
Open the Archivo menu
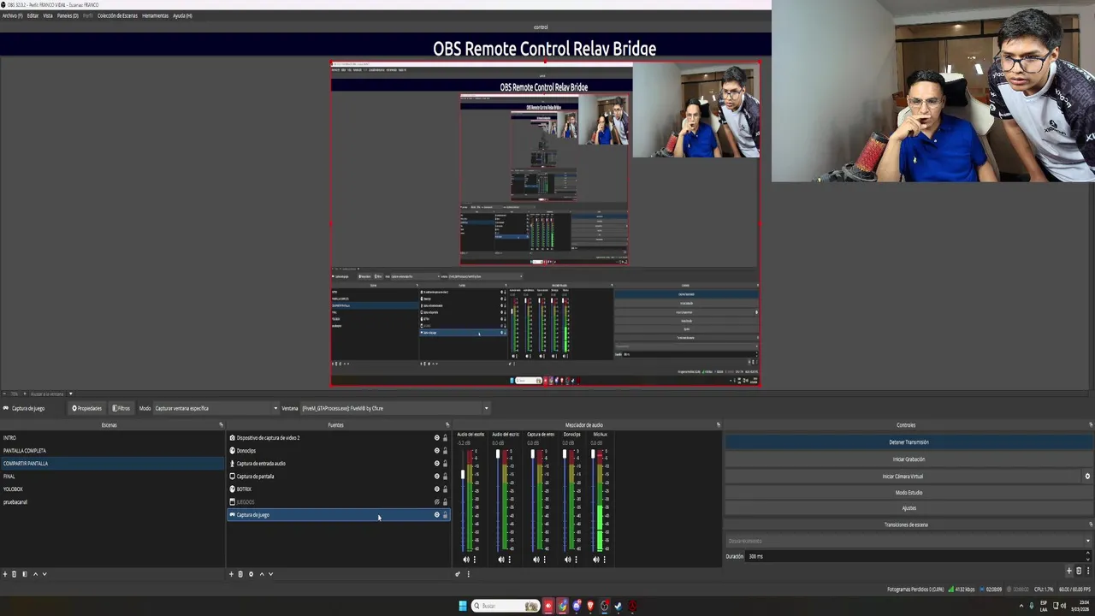click(x=12, y=15)
